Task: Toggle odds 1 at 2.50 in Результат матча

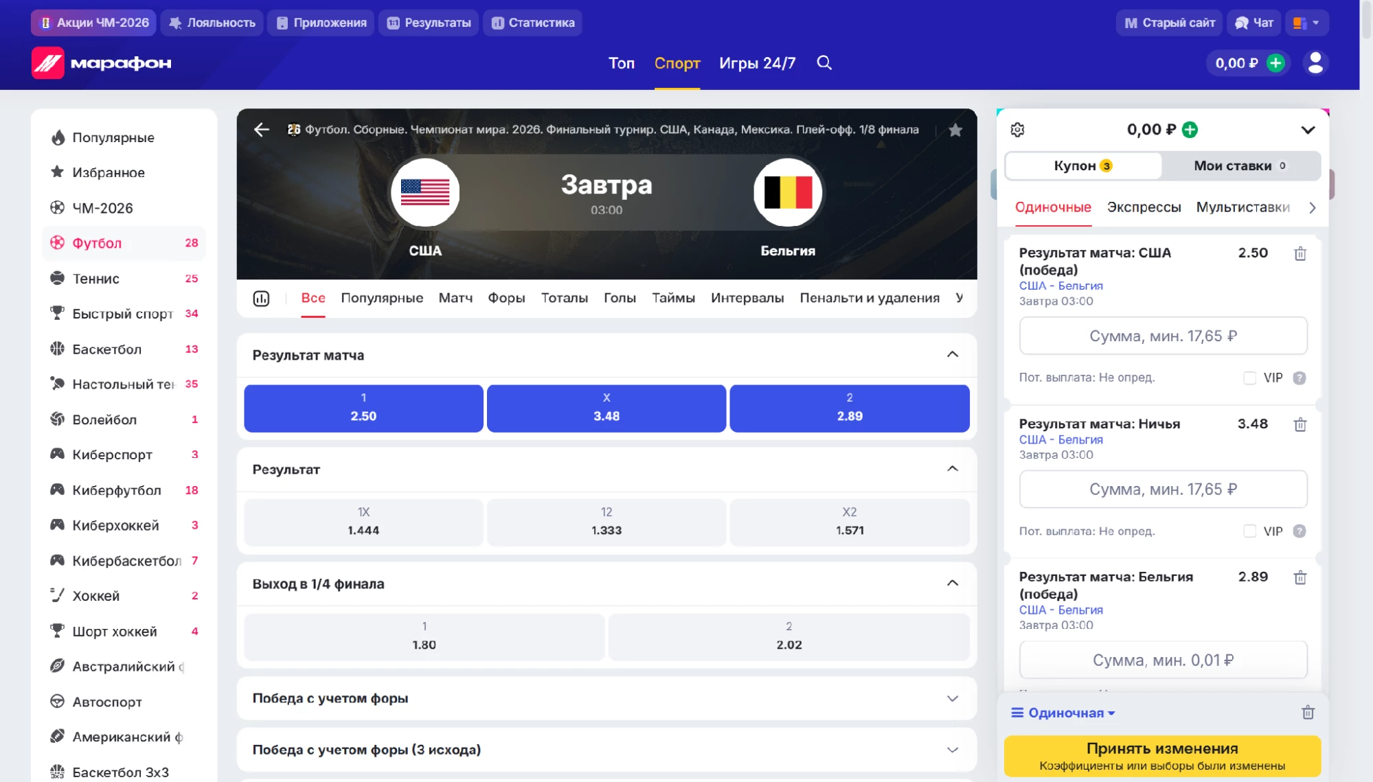Action: [363, 409]
